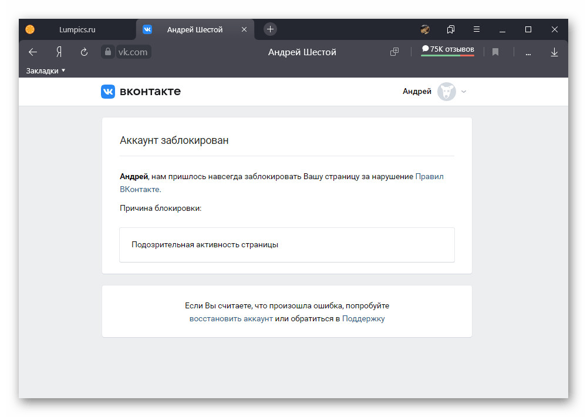Select the Андрей Шестой tab

pos(195,29)
